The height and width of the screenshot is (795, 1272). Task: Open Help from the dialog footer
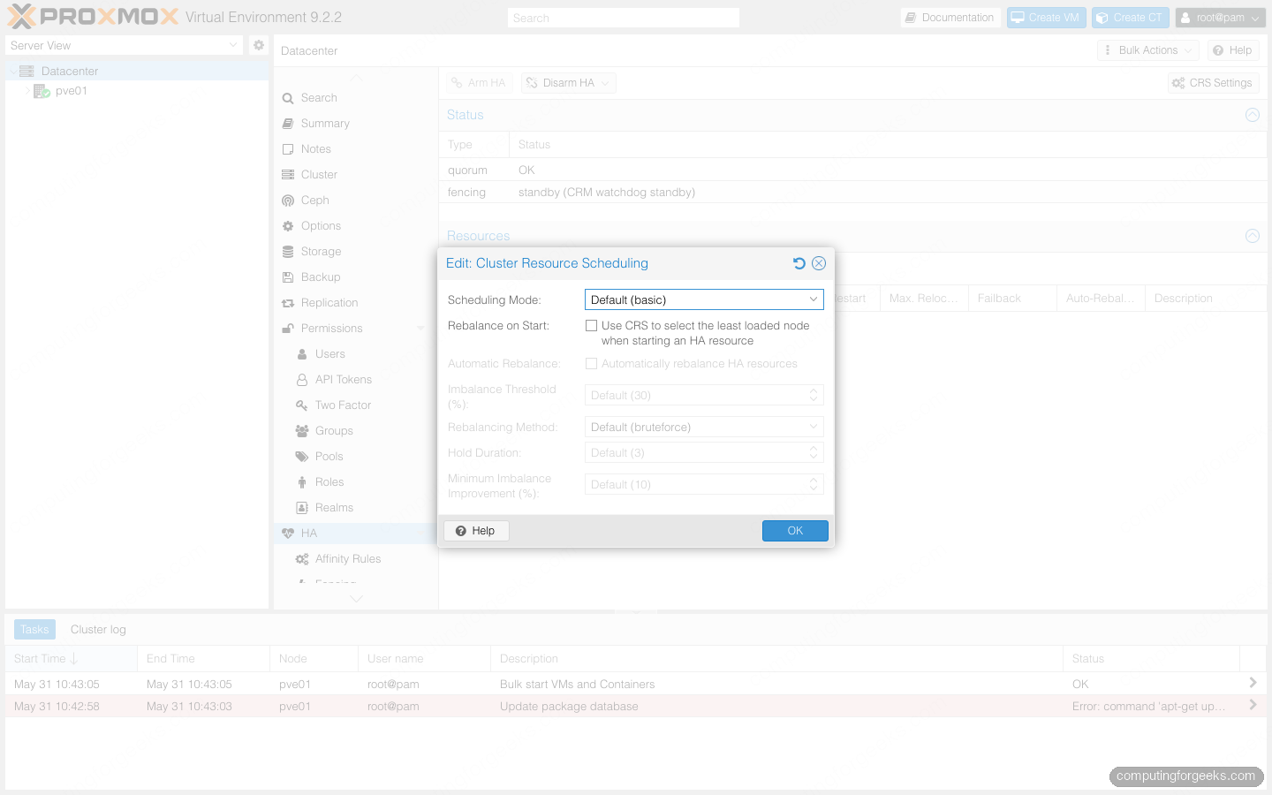[x=476, y=530]
